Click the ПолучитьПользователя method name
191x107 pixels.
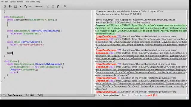tap(44, 31)
